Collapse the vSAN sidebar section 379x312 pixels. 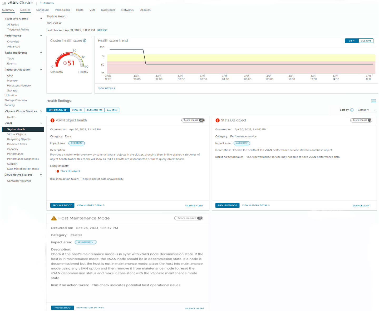[x=41, y=123]
